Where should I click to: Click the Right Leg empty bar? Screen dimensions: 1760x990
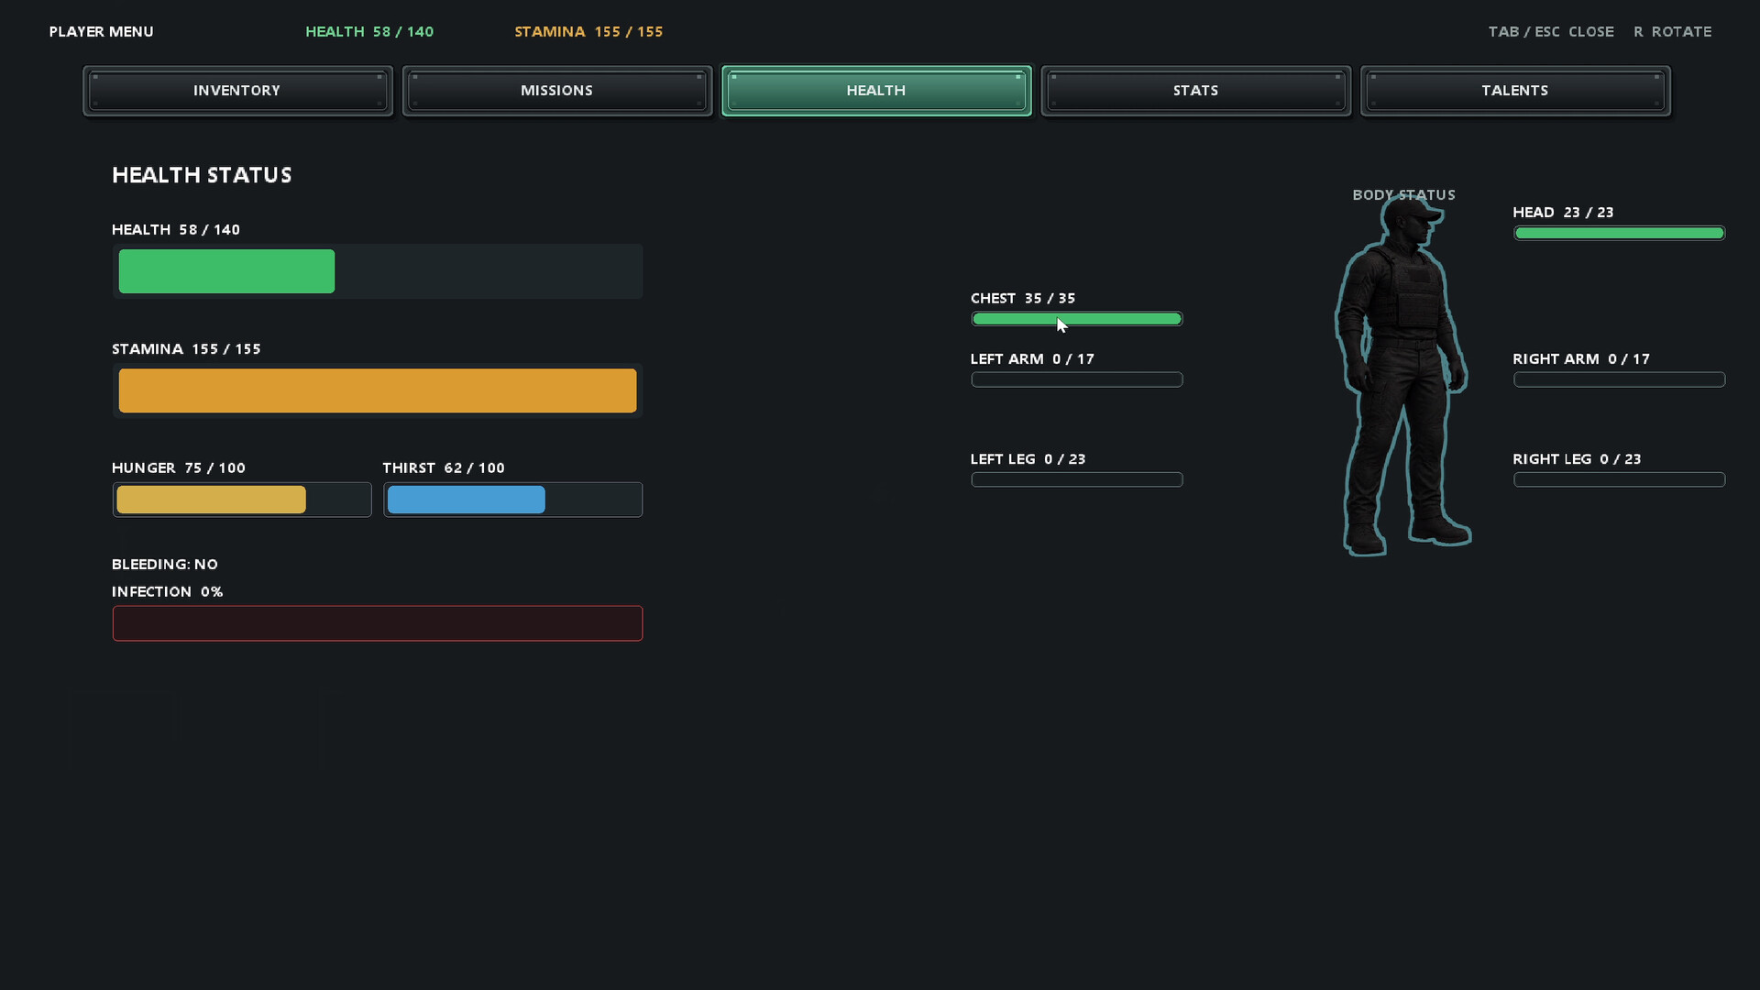pyautogui.click(x=1619, y=479)
